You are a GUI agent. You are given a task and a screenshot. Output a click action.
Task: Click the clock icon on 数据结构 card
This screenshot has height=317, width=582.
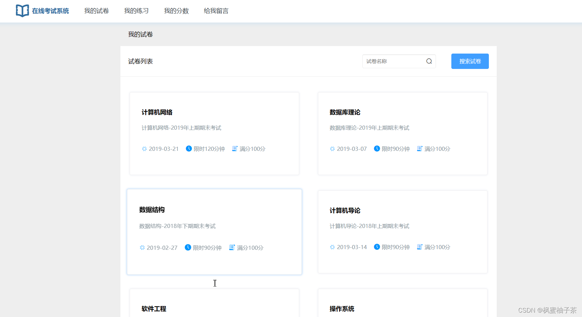[x=188, y=247]
